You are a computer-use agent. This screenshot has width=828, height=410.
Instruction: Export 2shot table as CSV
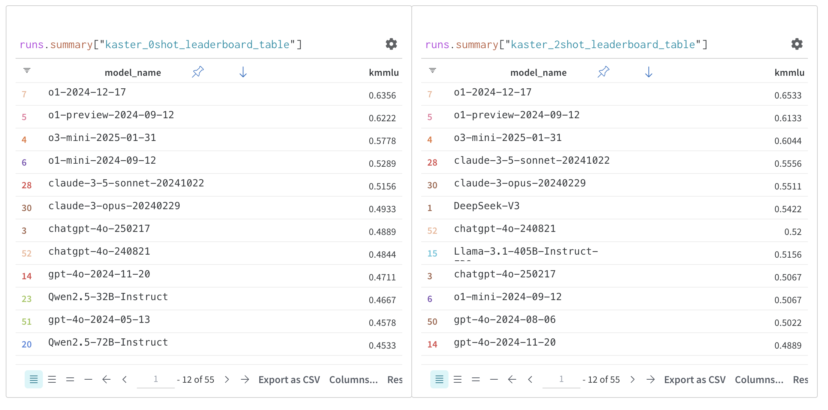pos(695,380)
